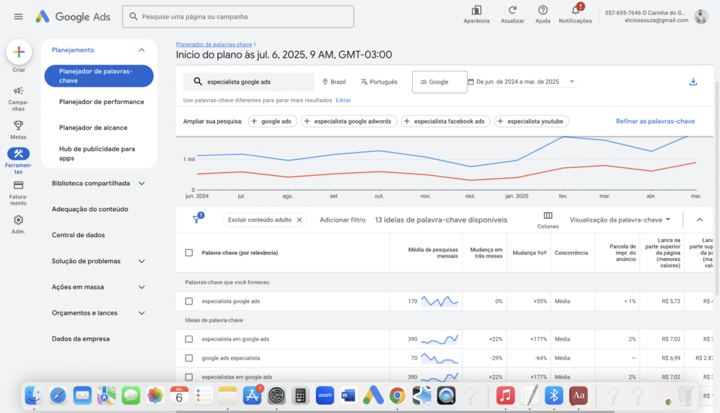This screenshot has width=720, height=413.
Task: Download keyword ideas via download icon
Action: pos(693,82)
